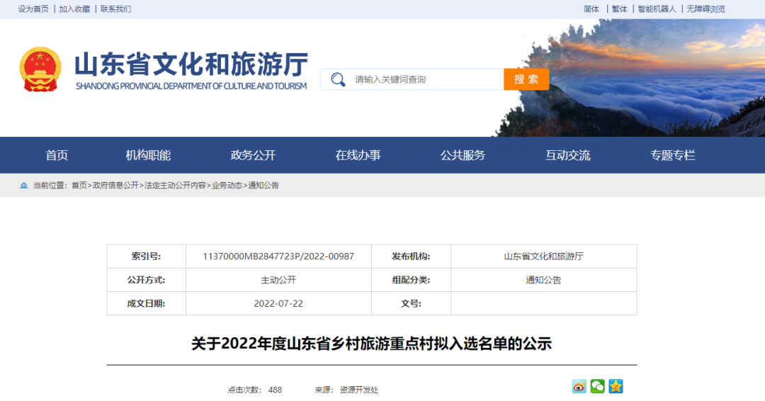Open the 在线办事 navigation menu

pos(358,155)
